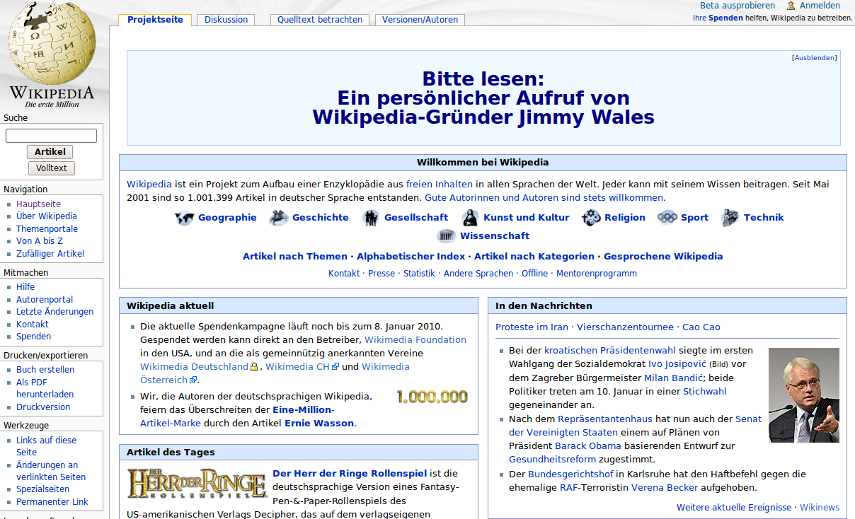
Task: Click the Beta ausprobieren link
Action: pyautogui.click(x=738, y=6)
